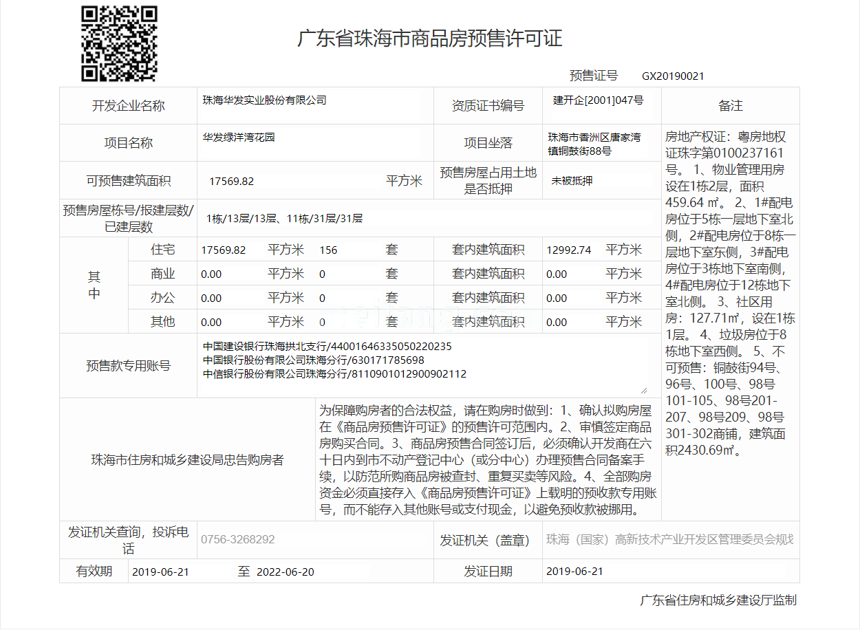Image resolution: width=860 pixels, height=630 pixels.
Task: Click the 发证日期 label cell
Action: (488, 571)
